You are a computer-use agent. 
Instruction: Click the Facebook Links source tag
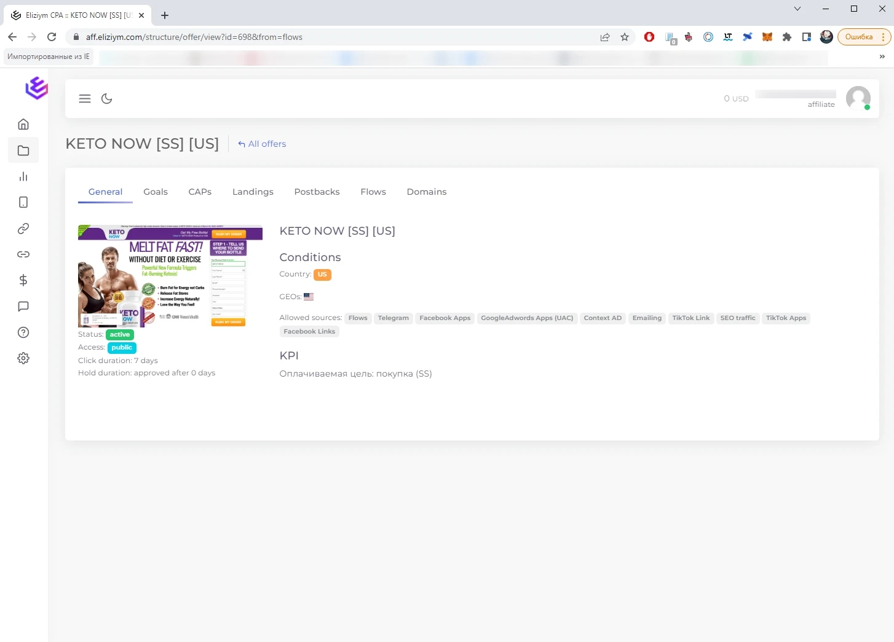(309, 331)
